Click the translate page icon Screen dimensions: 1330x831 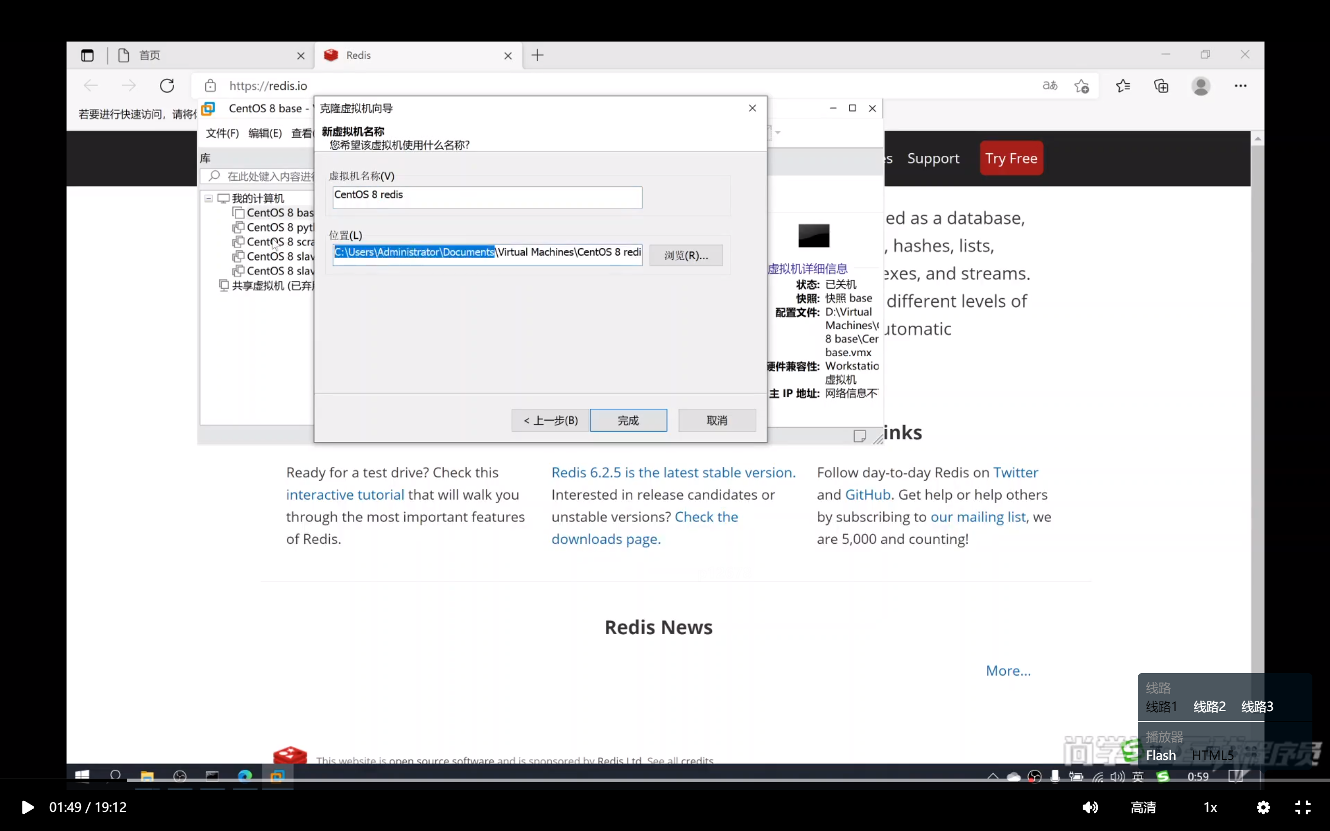click(x=1049, y=86)
